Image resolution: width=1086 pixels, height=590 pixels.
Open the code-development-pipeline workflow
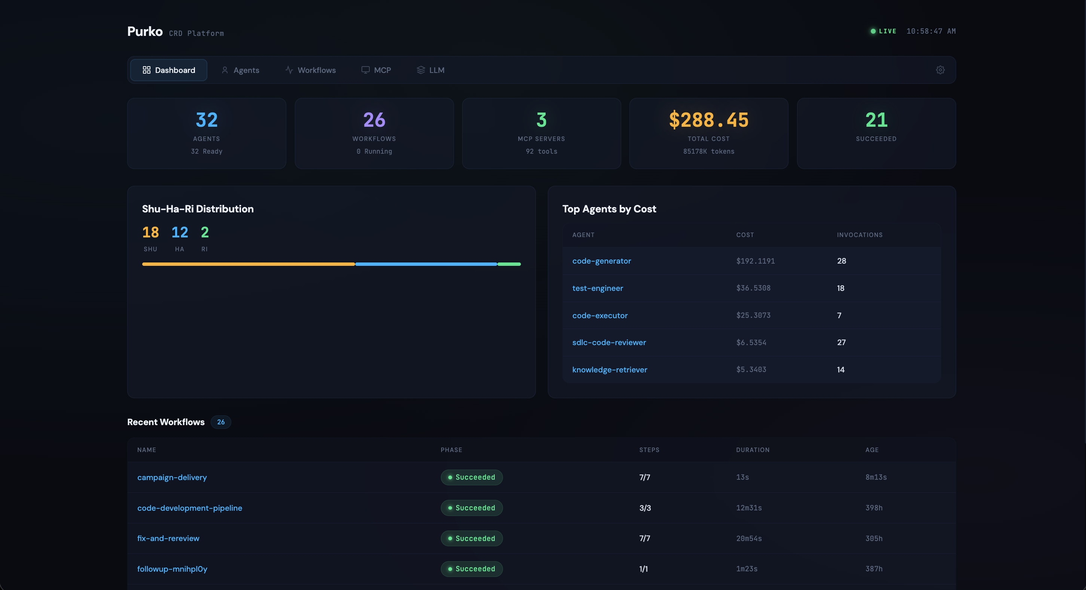(x=189, y=508)
